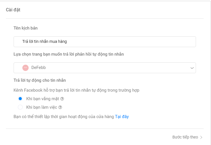Select the "Khi bạn vắng mặt" radio button
The width and height of the screenshot is (211, 145).
click(20, 99)
